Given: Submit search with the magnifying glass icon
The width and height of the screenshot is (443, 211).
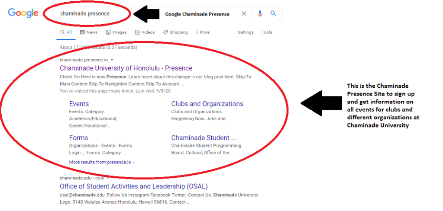Looking at the screenshot, I should [x=273, y=13].
